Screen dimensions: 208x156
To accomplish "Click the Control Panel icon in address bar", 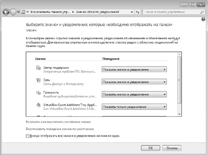I will click(x=23, y=12).
